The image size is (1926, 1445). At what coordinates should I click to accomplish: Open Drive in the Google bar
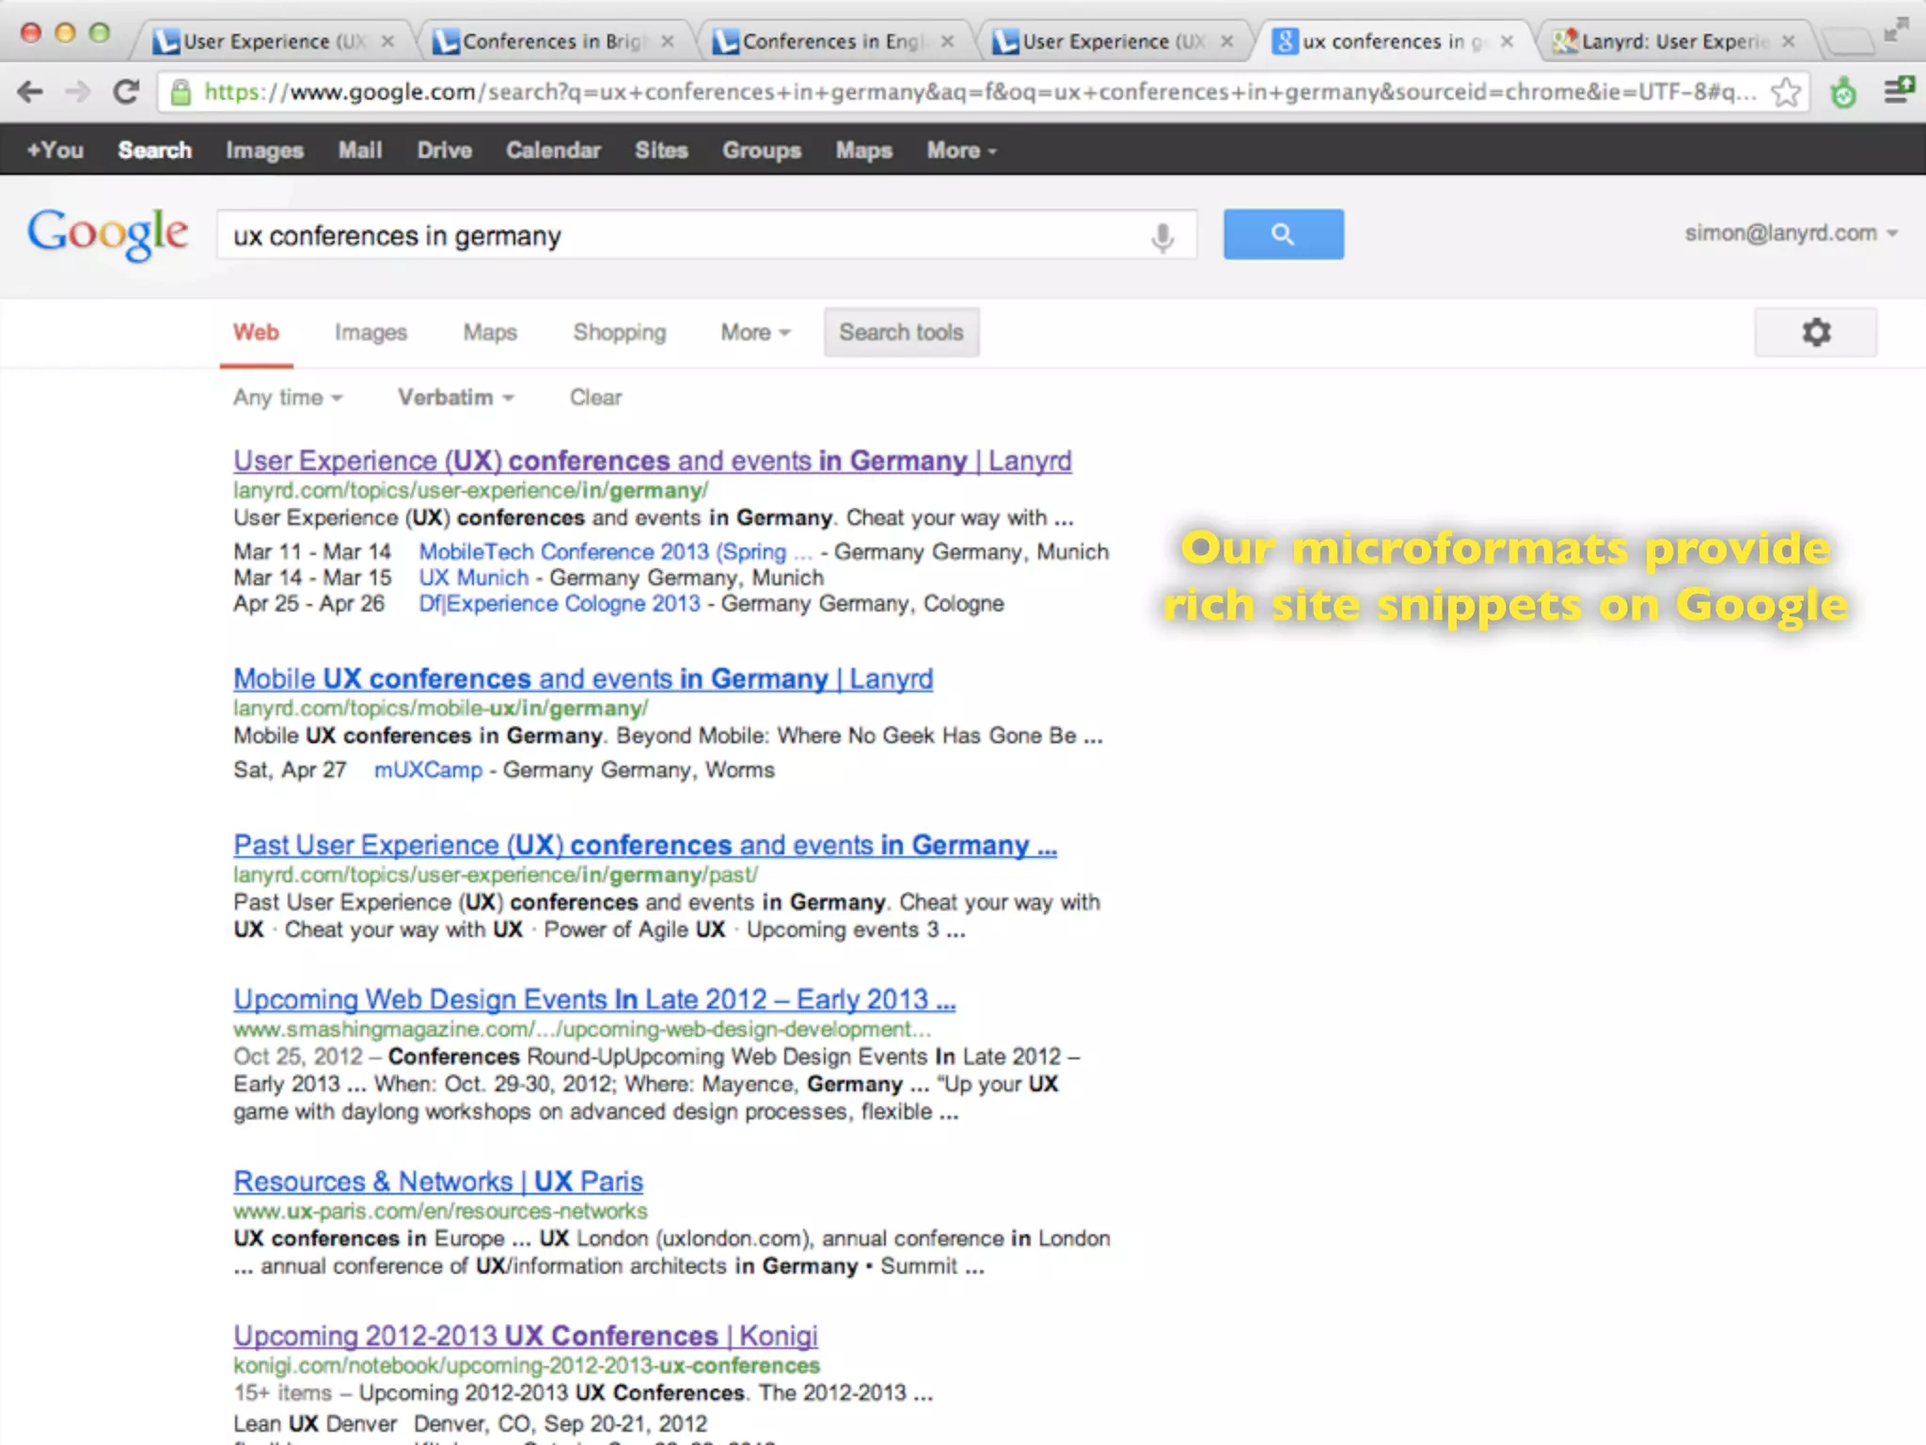click(x=445, y=151)
